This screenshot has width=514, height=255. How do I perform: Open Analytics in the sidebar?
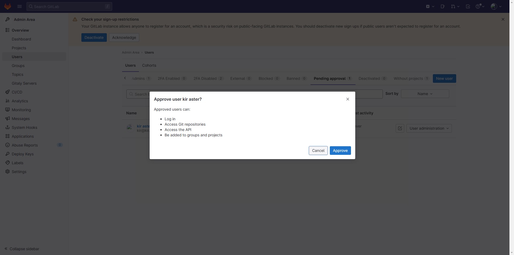click(x=34, y=101)
